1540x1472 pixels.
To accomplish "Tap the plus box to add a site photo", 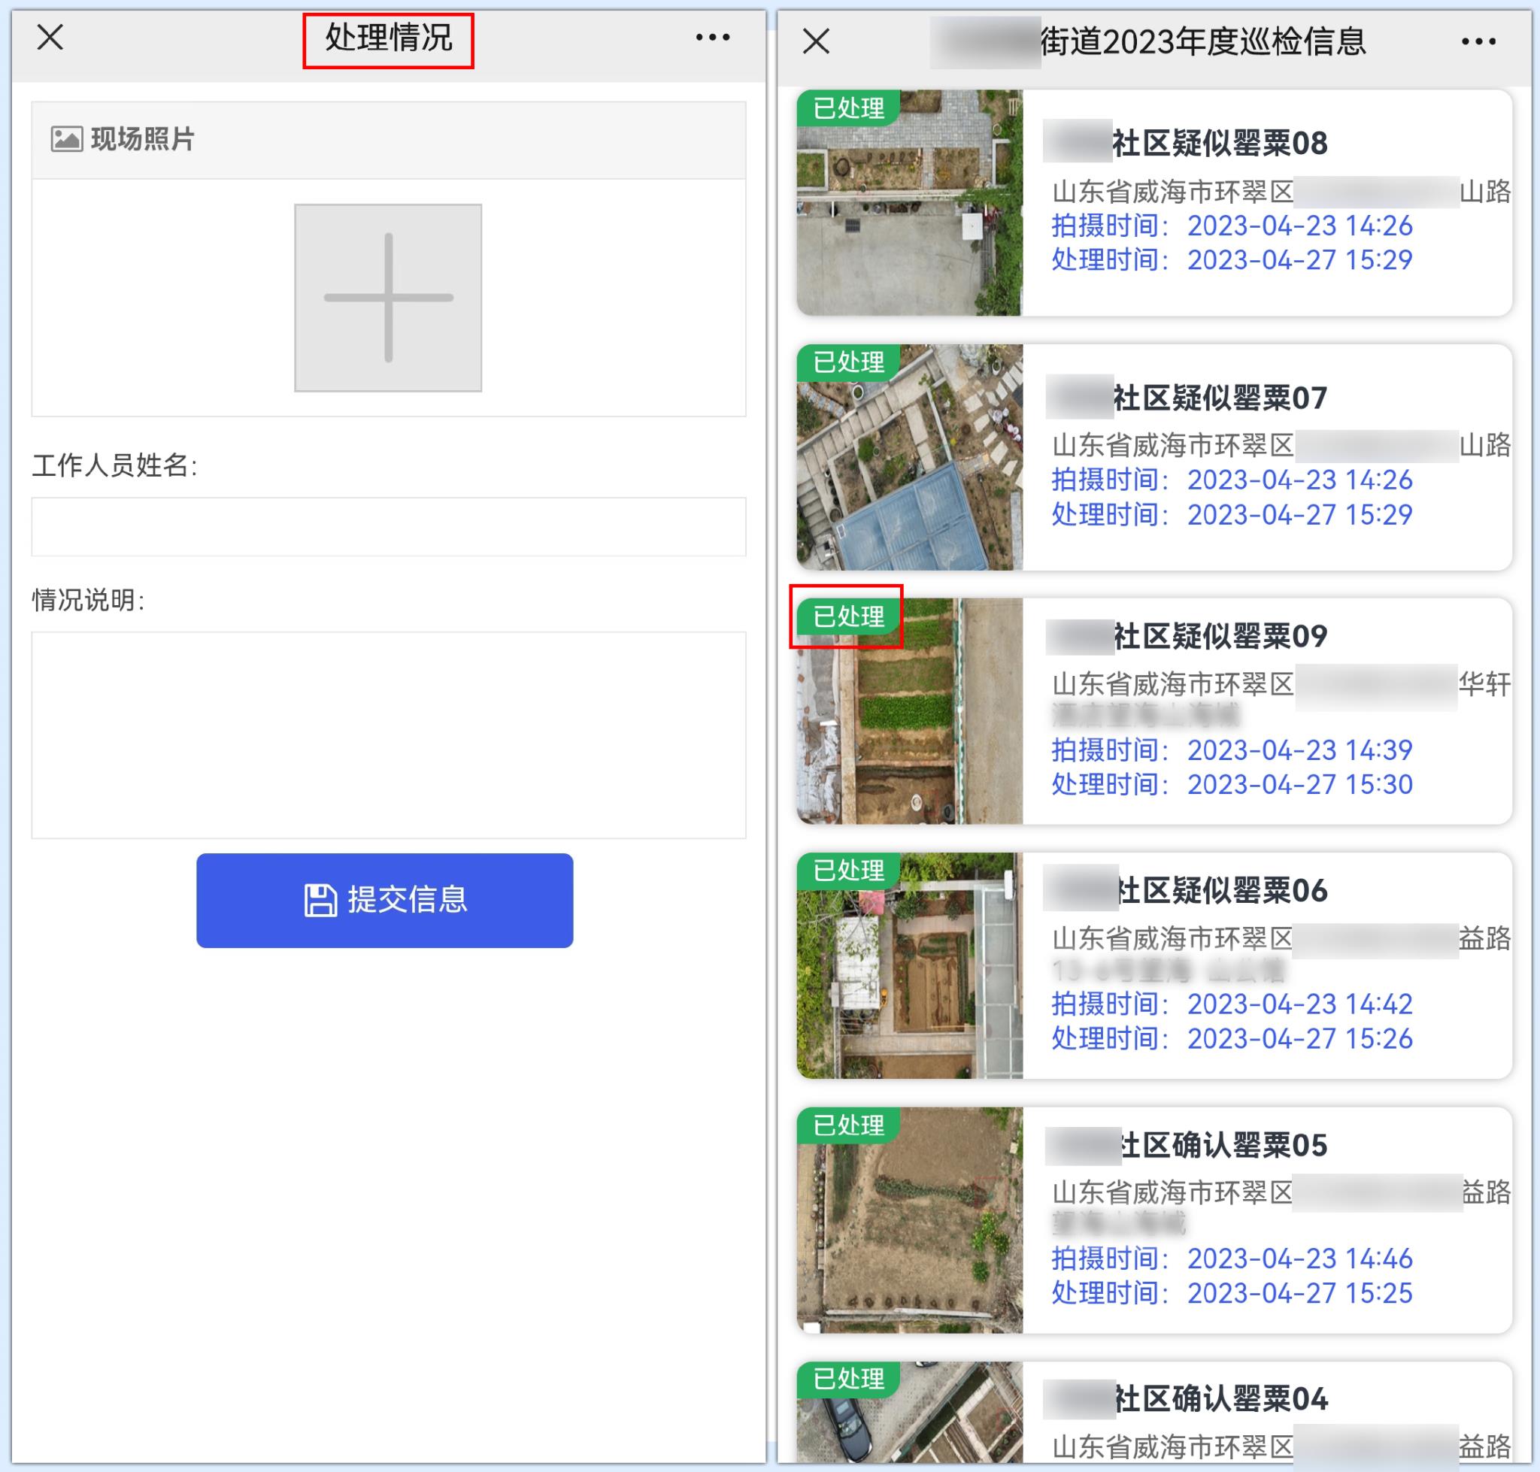I will point(388,298).
